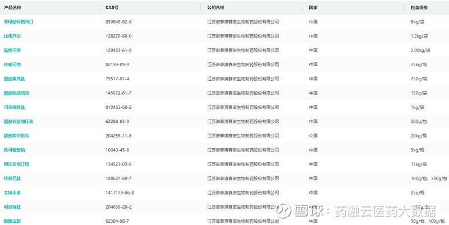Click the 2.00kg/袋 packaging cell

(x=420, y=50)
